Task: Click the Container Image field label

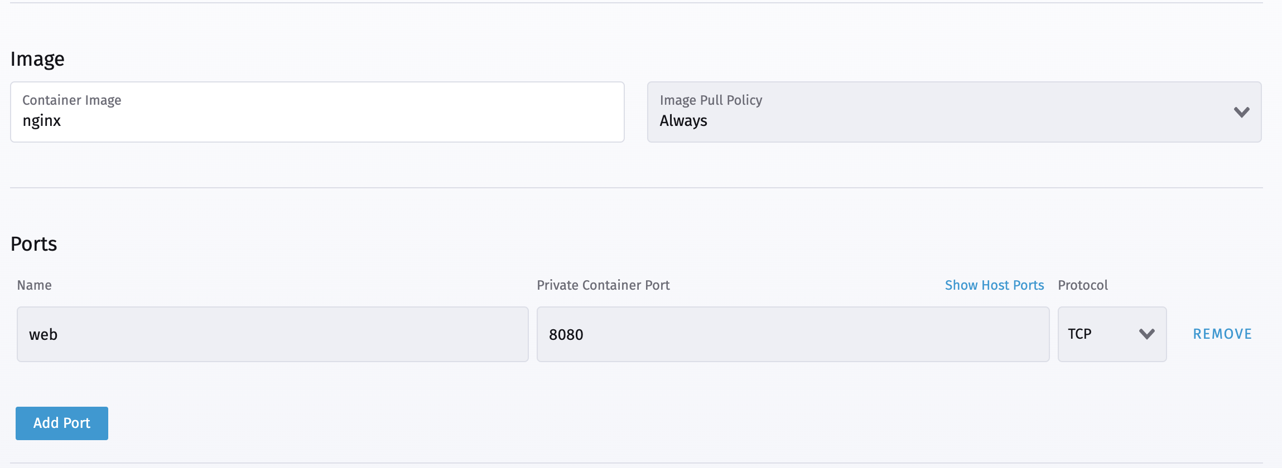Action: coord(72,100)
